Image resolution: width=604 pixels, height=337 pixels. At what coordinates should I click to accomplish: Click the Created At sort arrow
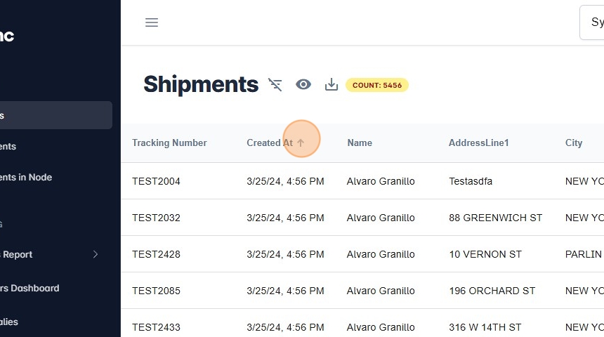(301, 143)
